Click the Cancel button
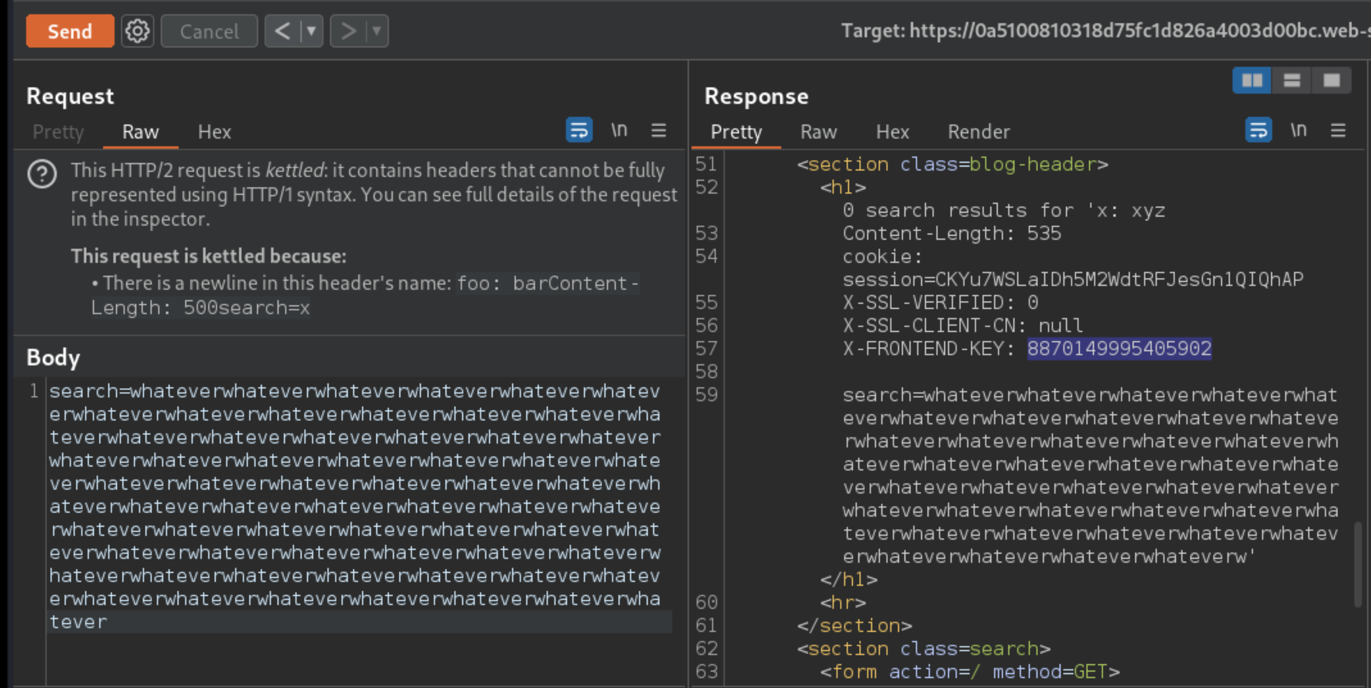Screen dimensions: 1371x688 (x=209, y=31)
